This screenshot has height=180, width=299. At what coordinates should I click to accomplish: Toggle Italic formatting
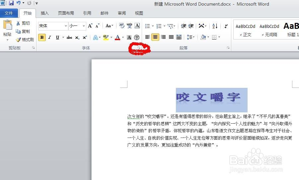49,37
